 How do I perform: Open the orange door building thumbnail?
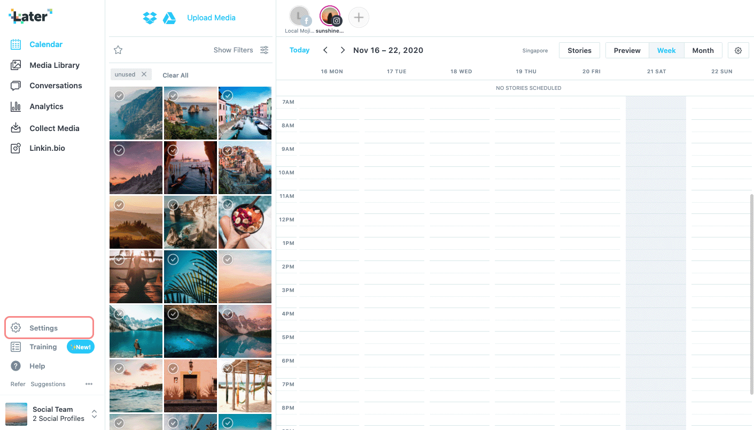pos(190,386)
